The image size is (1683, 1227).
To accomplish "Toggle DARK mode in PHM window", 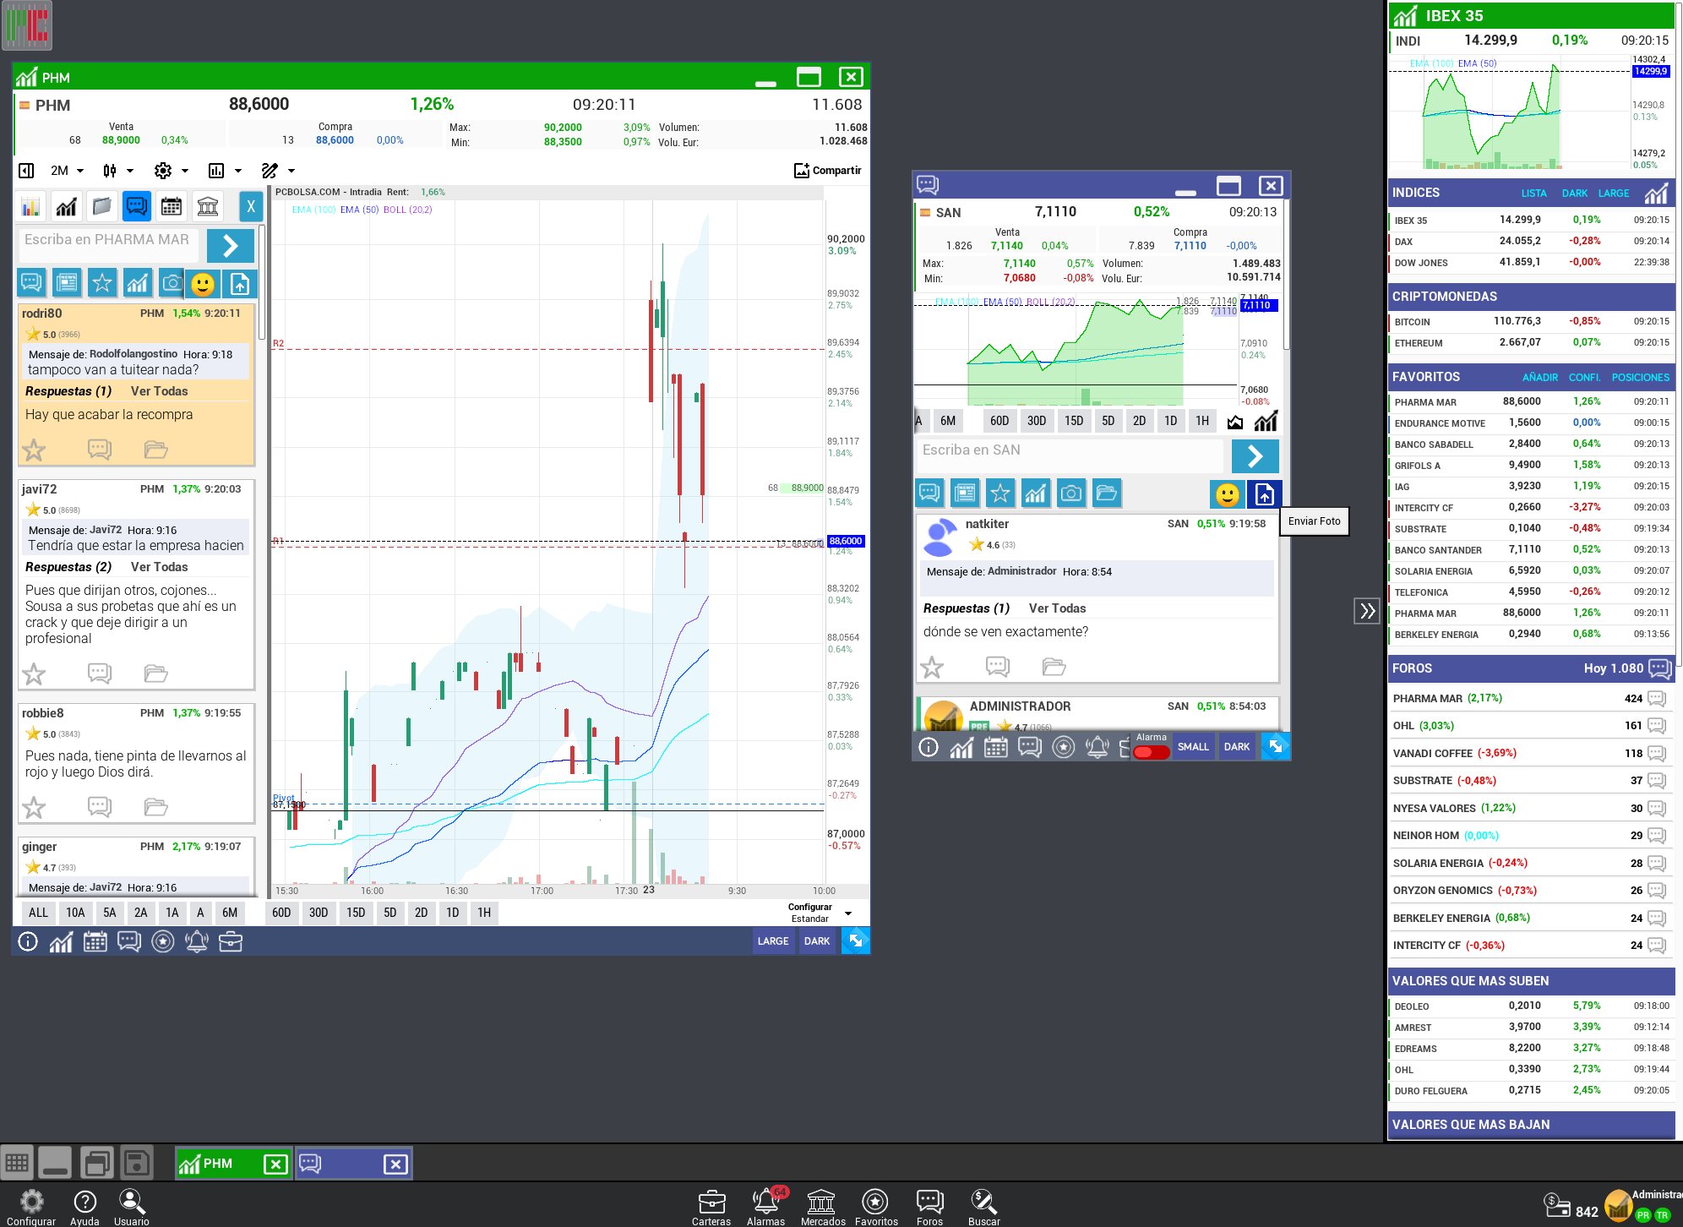I will (x=817, y=941).
